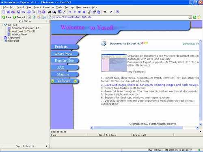Open the Edit menu
The width and height of the screenshot is (203, 152).
click(x=12, y=7)
